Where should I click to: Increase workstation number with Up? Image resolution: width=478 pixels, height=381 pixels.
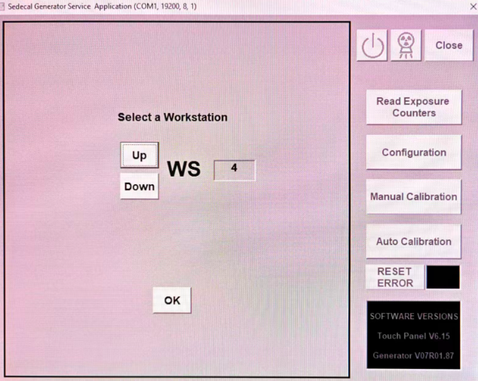point(139,155)
